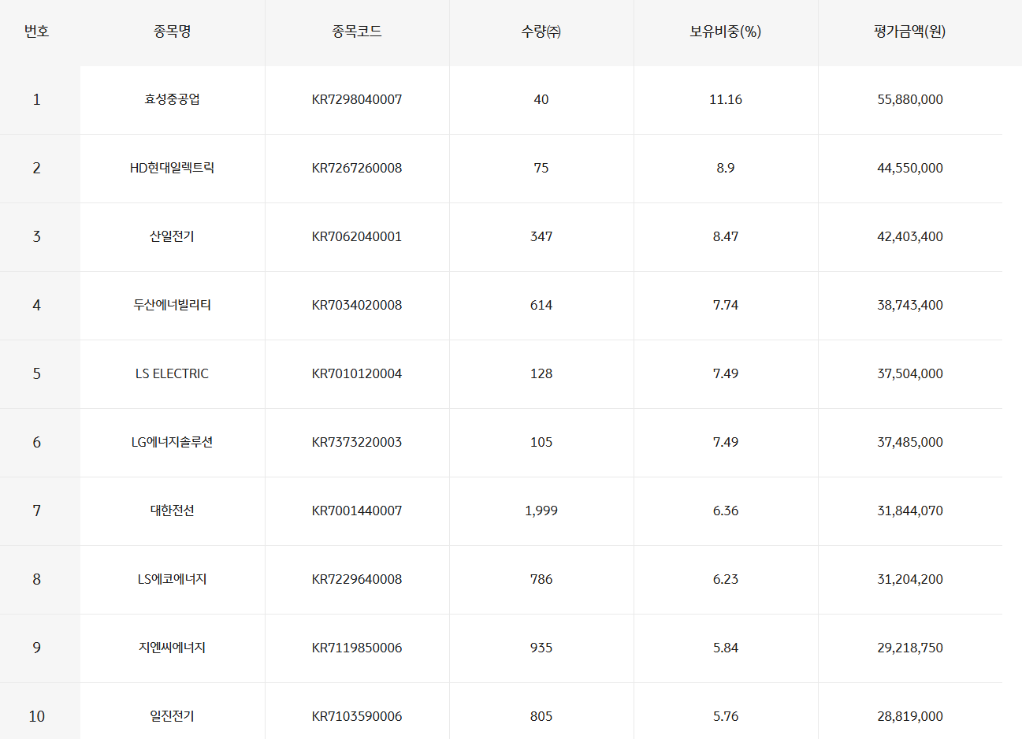1022x739 pixels.
Task: Select the stock name LG에너지솔루션
Action: click(173, 442)
